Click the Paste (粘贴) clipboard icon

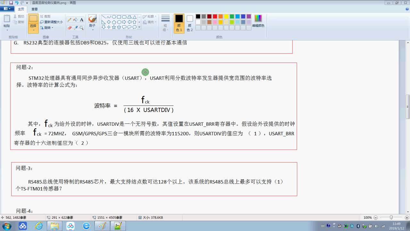pyautogui.click(x=7, y=19)
